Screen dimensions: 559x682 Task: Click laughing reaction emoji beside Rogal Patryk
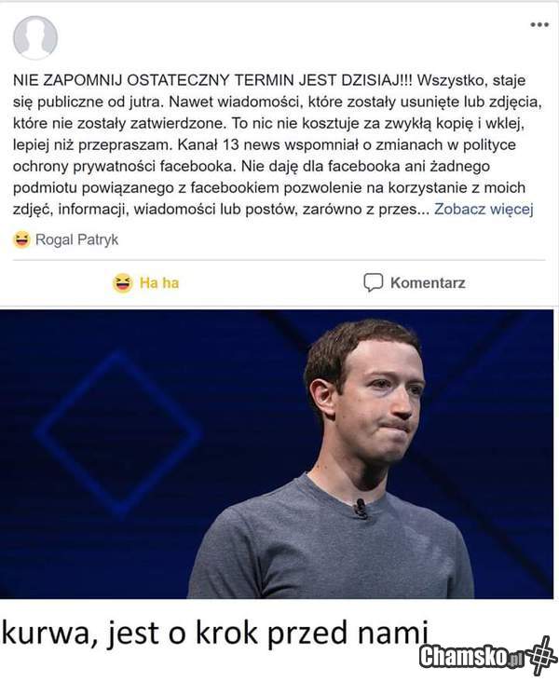click(x=21, y=239)
